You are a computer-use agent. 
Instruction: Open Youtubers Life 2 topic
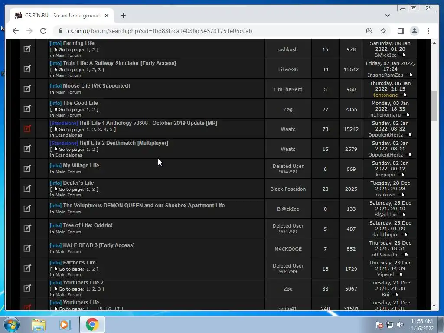(83, 283)
